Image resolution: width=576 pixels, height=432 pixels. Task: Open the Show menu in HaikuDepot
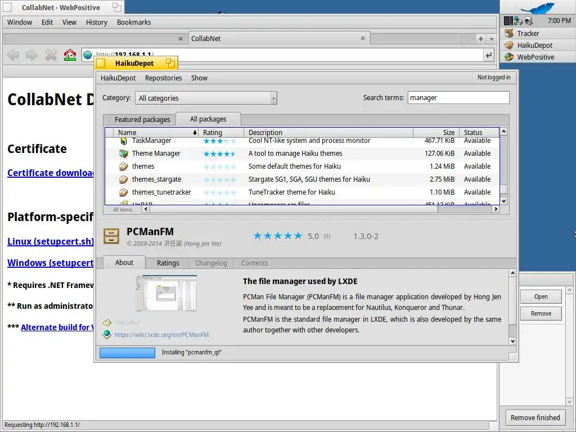[x=200, y=78]
